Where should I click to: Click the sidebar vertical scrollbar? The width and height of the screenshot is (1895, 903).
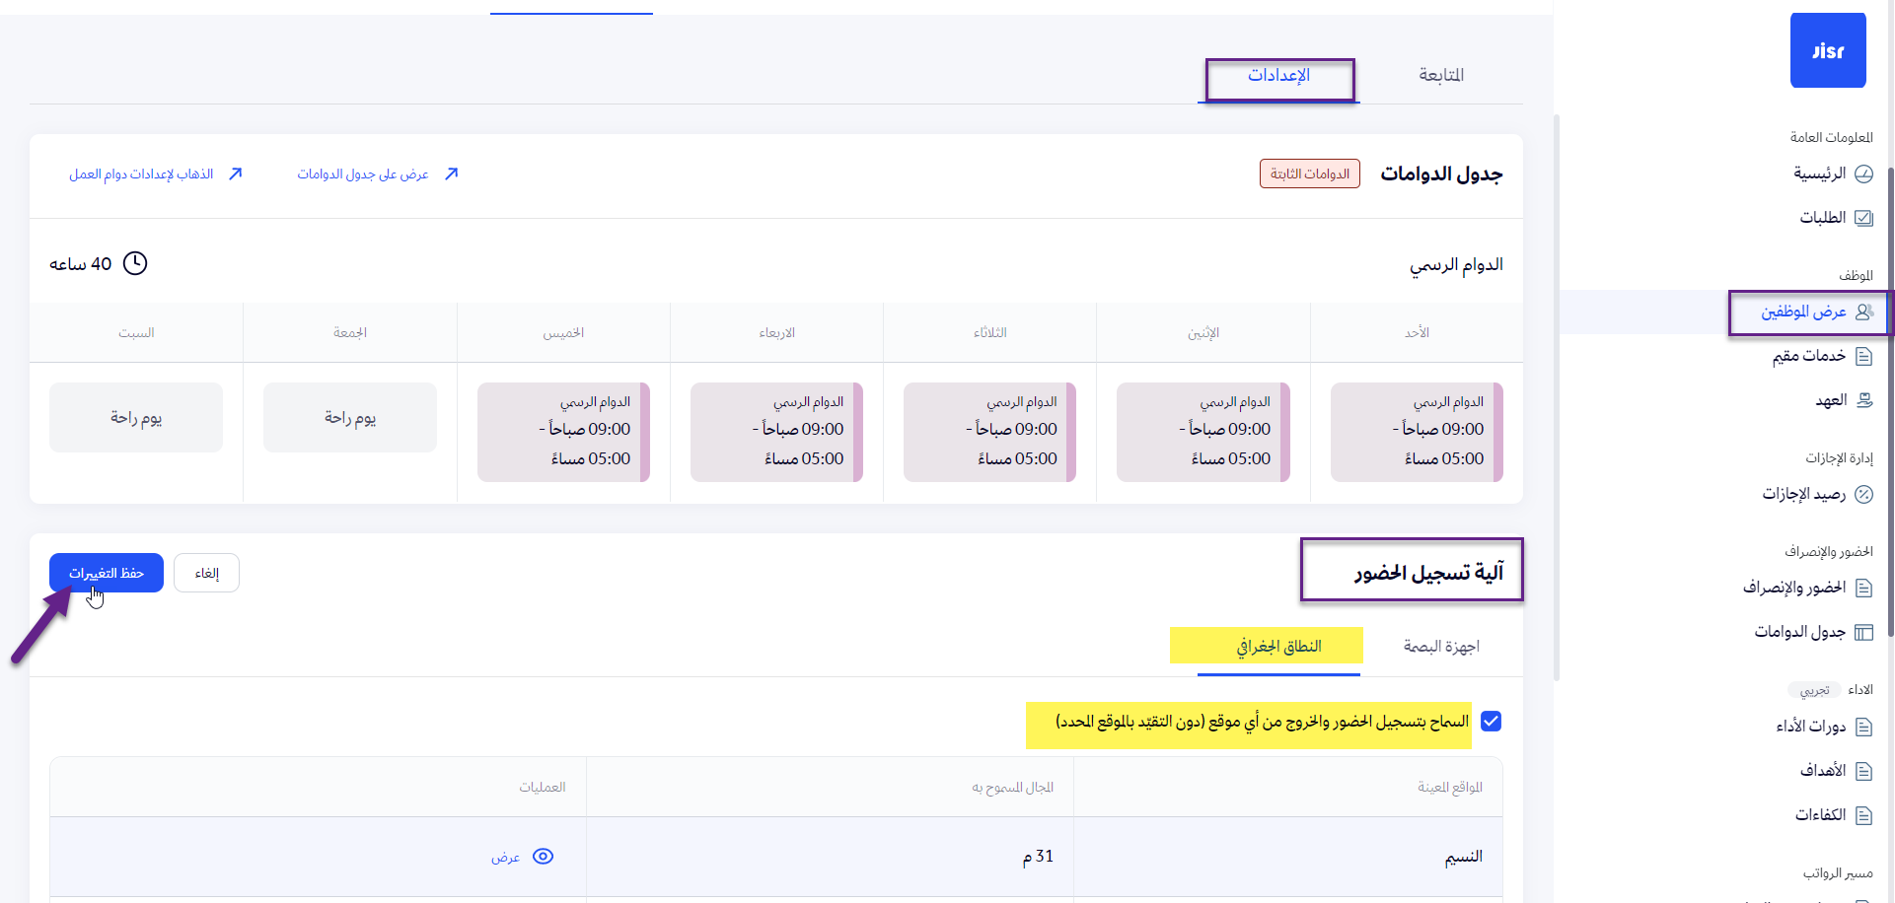(1890, 394)
